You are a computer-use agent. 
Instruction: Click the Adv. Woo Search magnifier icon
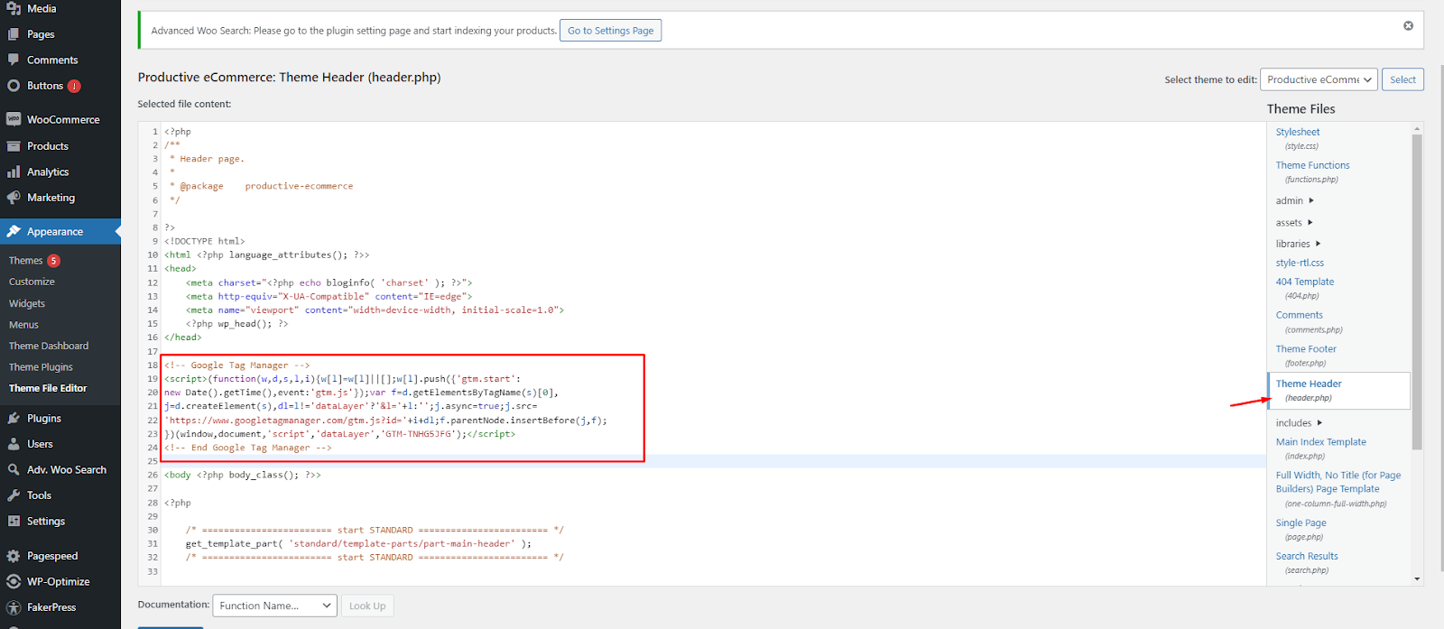click(x=14, y=470)
